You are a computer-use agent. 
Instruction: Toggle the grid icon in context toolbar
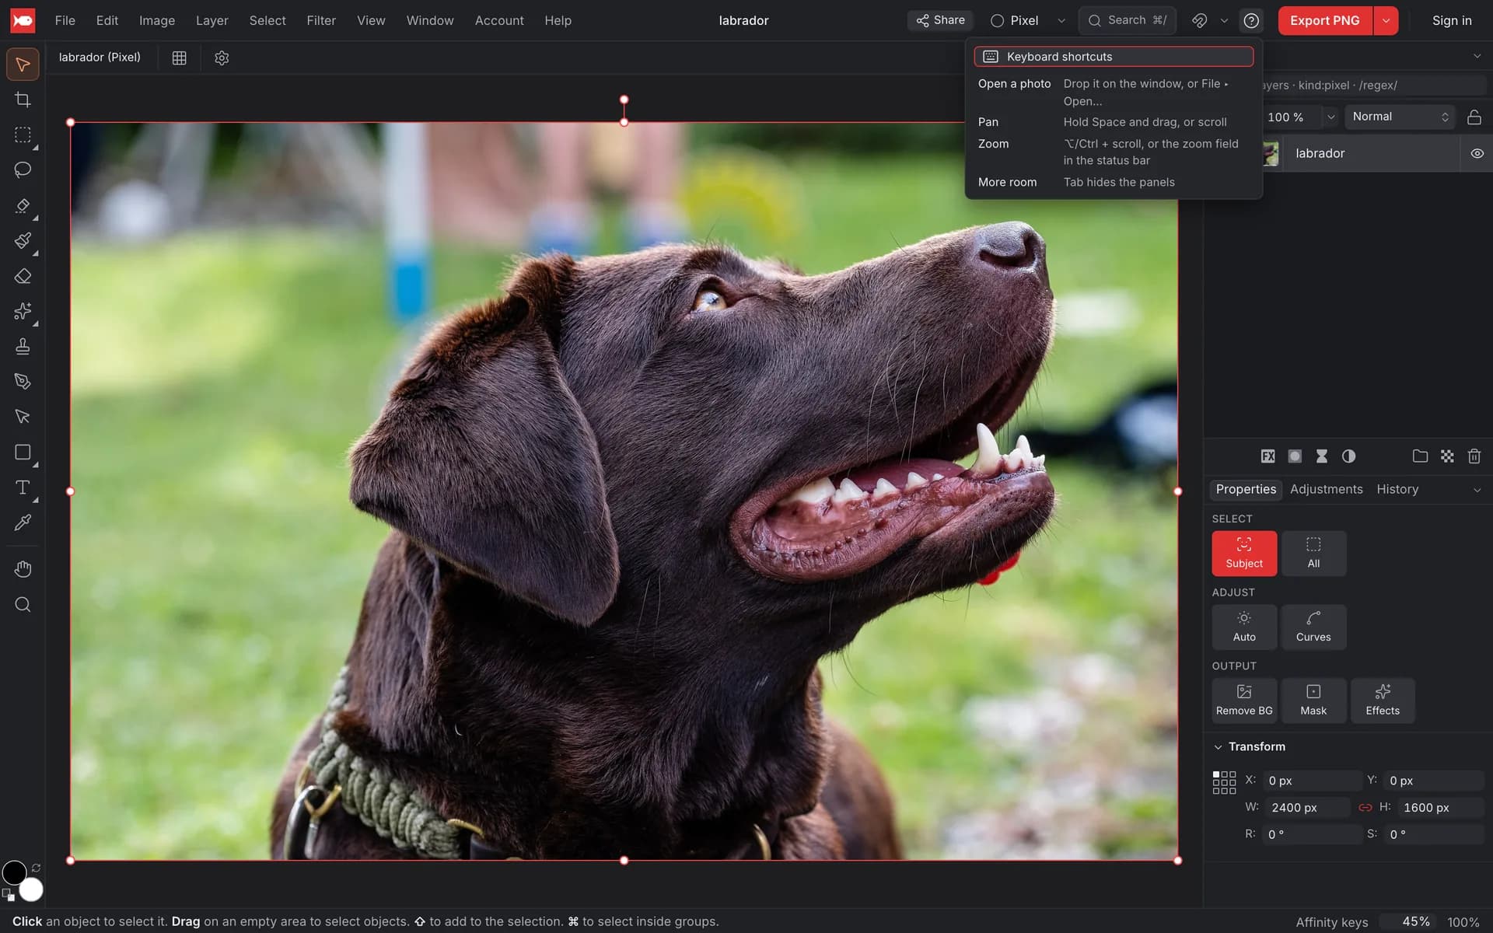(179, 58)
